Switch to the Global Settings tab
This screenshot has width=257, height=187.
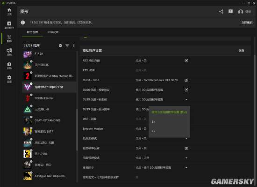[x=53, y=32]
